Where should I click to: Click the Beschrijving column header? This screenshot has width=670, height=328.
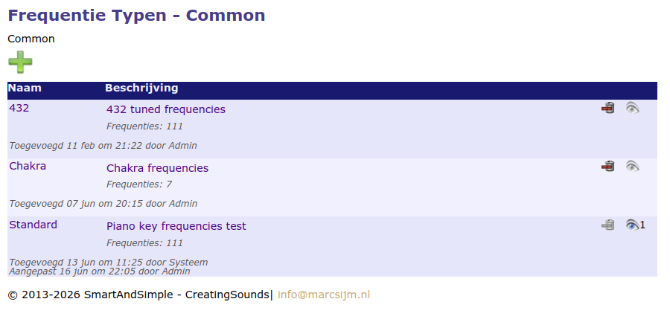point(141,88)
